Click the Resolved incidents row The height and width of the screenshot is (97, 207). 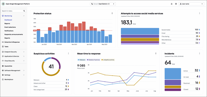191,83
